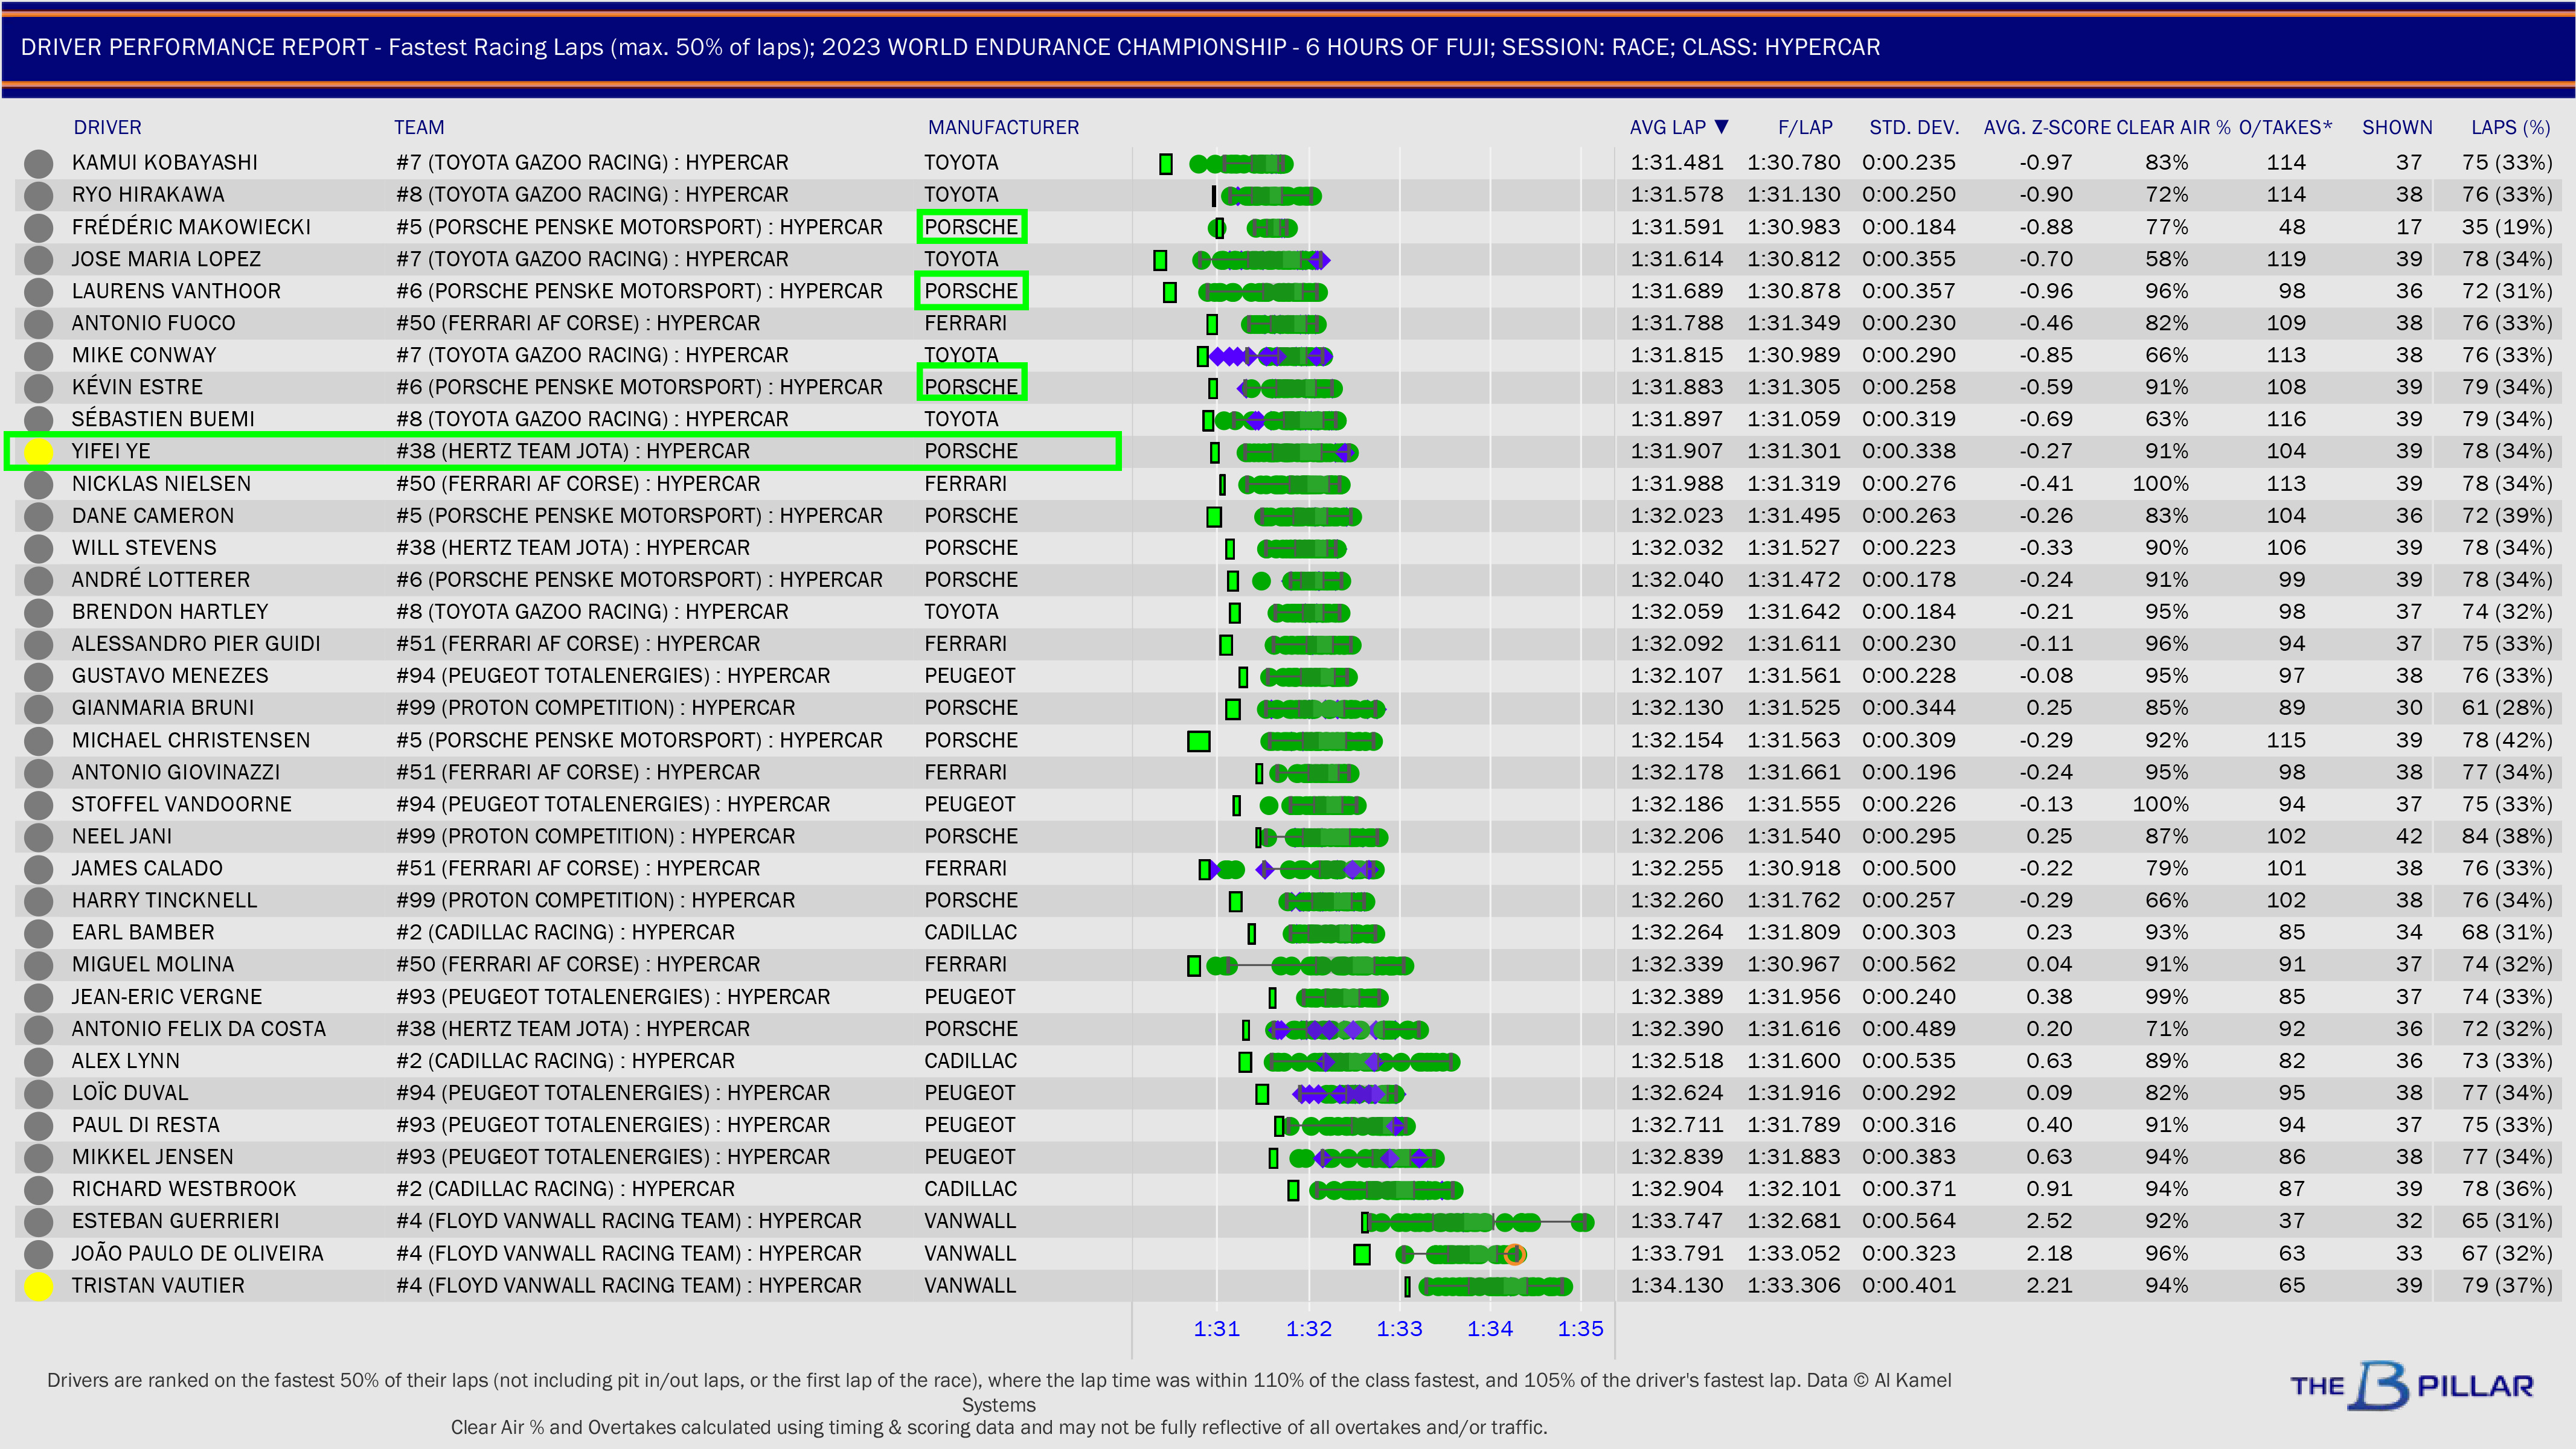Click the 1:31.481 average lap value

tap(1677, 163)
